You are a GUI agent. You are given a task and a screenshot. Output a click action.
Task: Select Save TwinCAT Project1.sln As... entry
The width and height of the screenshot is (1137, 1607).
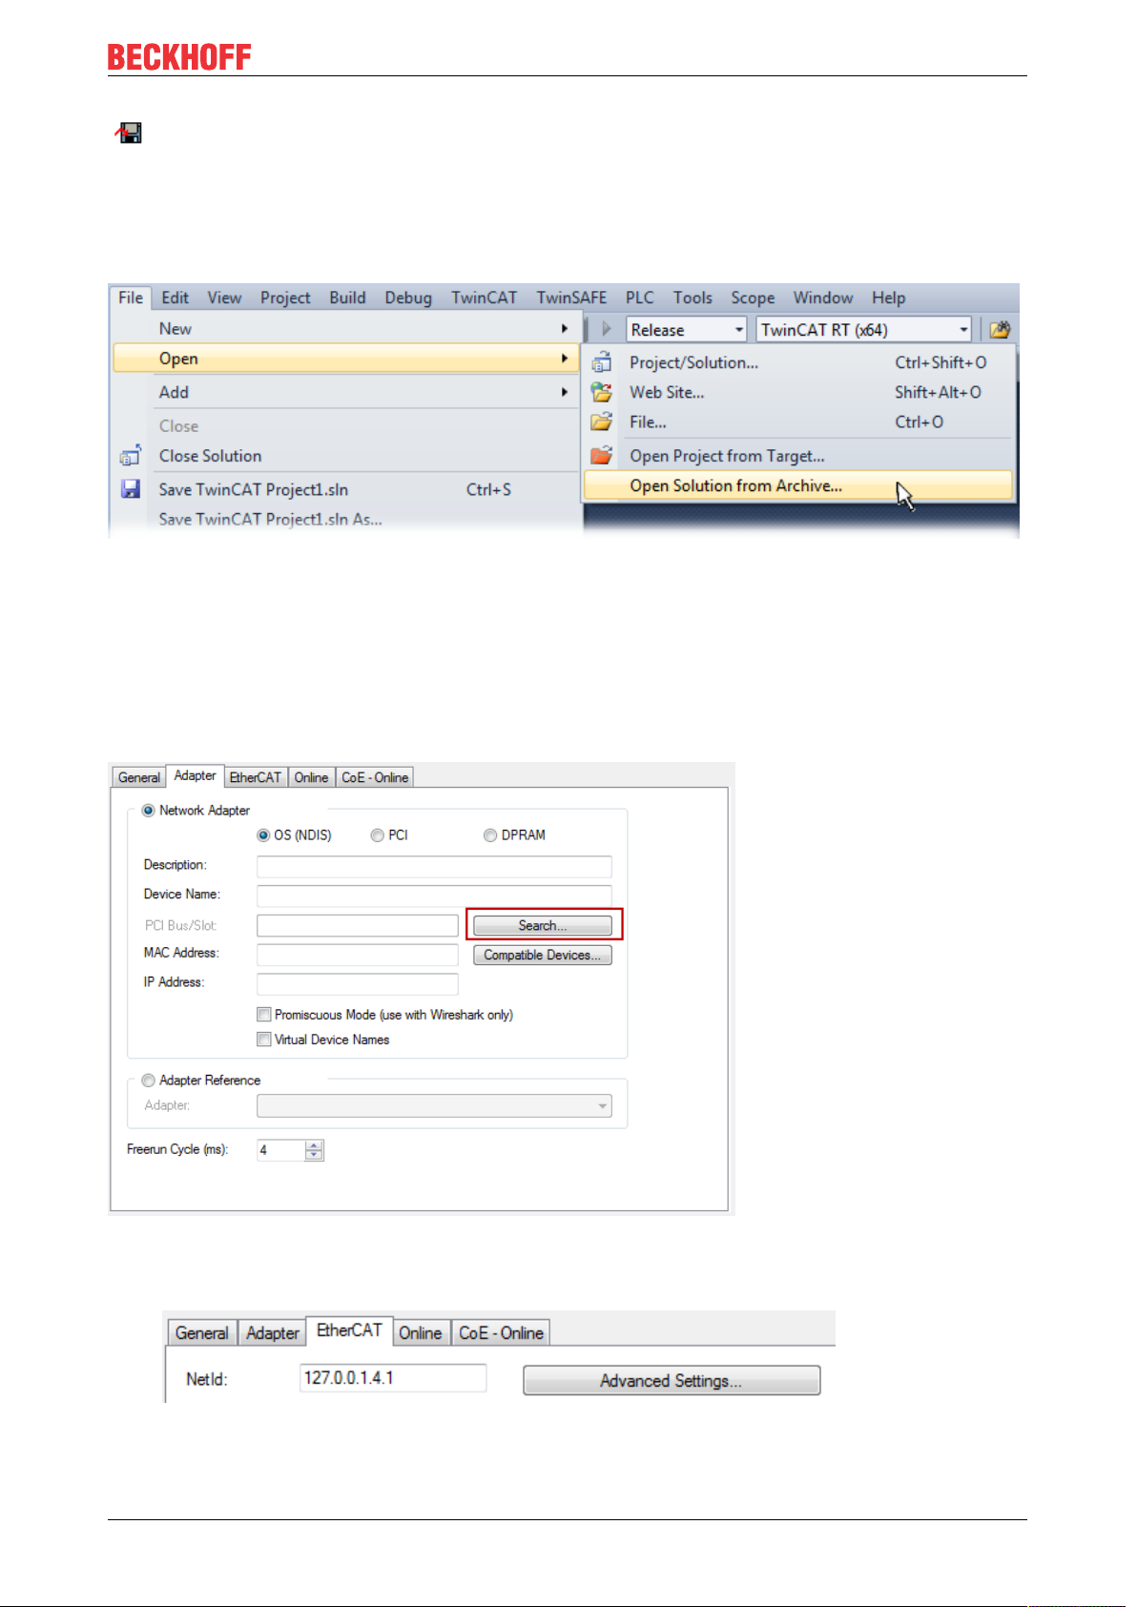pyautogui.click(x=345, y=519)
